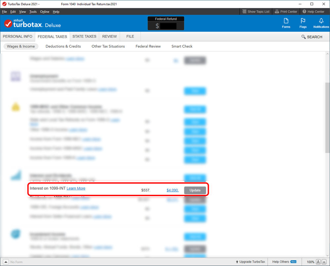Click the scrollbar up arrow
This screenshot has height=266, width=330.
(x=327, y=54)
